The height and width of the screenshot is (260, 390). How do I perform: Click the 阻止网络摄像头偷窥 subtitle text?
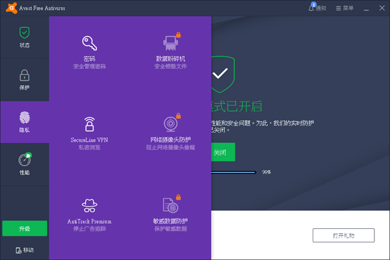170,148
